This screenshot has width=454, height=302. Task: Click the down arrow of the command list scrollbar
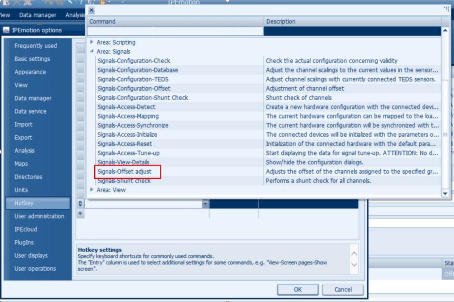445,193
